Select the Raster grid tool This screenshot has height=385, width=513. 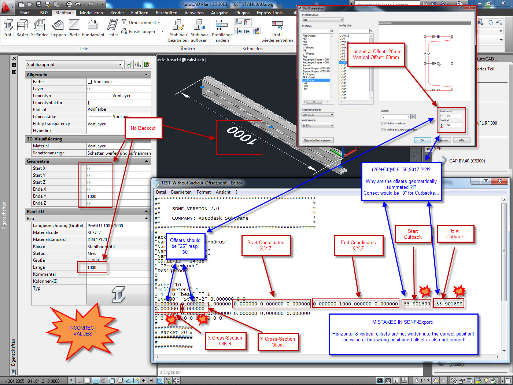[22, 28]
